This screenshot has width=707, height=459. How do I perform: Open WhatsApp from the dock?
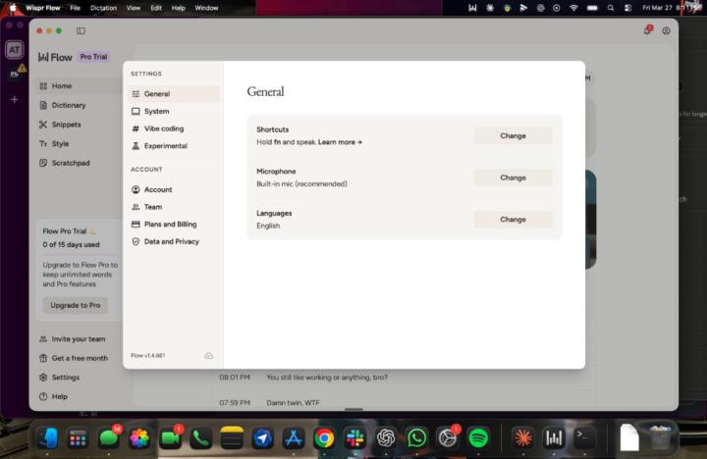click(x=416, y=437)
